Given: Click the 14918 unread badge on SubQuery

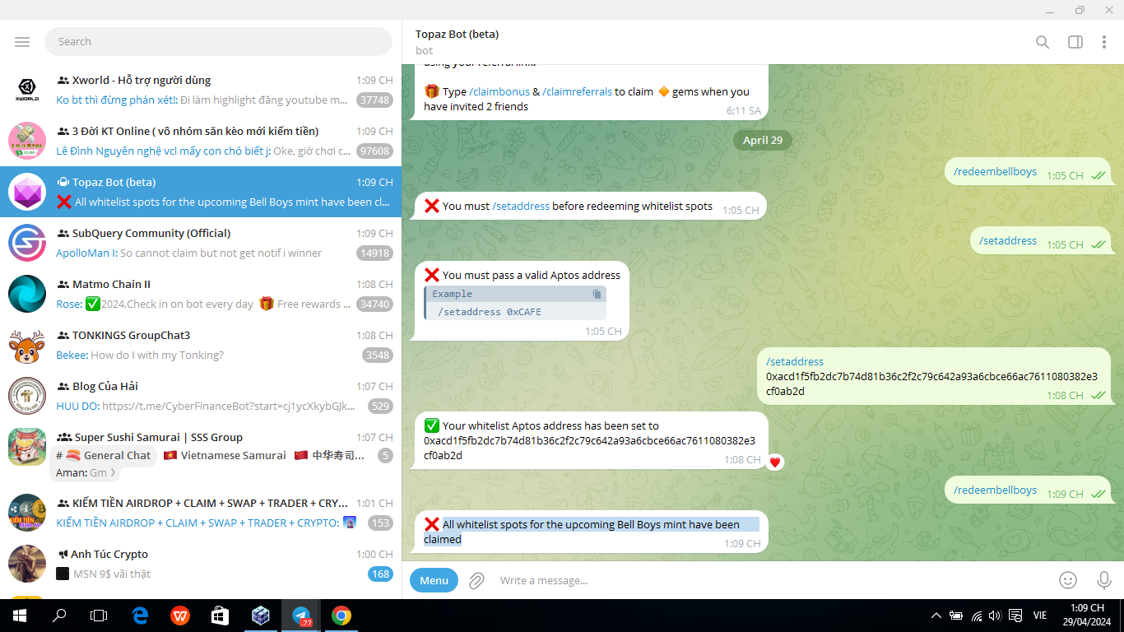Looking at the screenshot, I should (x=374, y=253).
